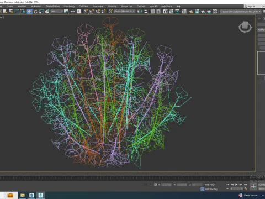Play the animation
The image size is (265, 199).
(x=236, y=185)
